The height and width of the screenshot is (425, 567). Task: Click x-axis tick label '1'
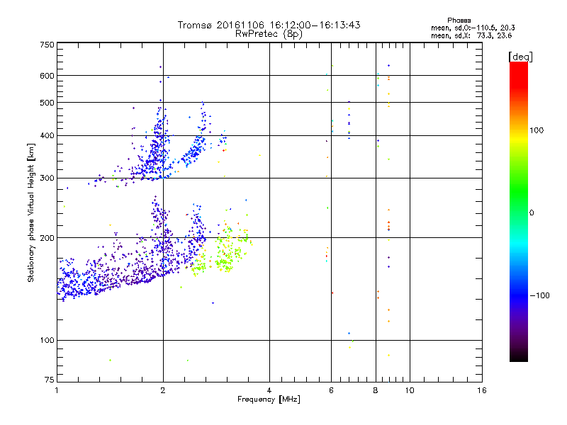(x=57, y=390)
